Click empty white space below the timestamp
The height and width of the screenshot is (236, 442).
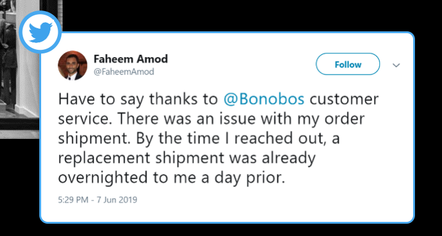(225, 213)
